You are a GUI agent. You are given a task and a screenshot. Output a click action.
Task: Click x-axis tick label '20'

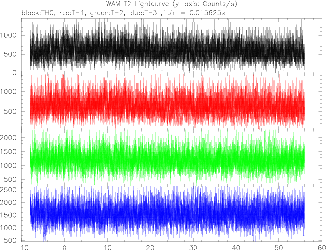150,248
